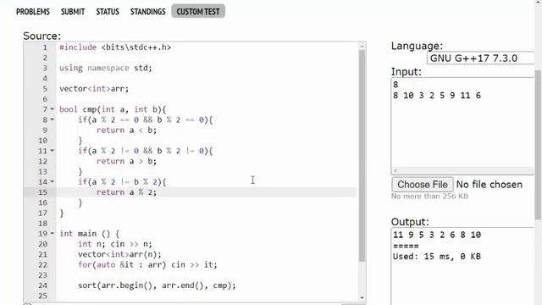542x305 pixels.
Task: Click the Input area horizontal scroll left arrow
Action: click(395, 170)
